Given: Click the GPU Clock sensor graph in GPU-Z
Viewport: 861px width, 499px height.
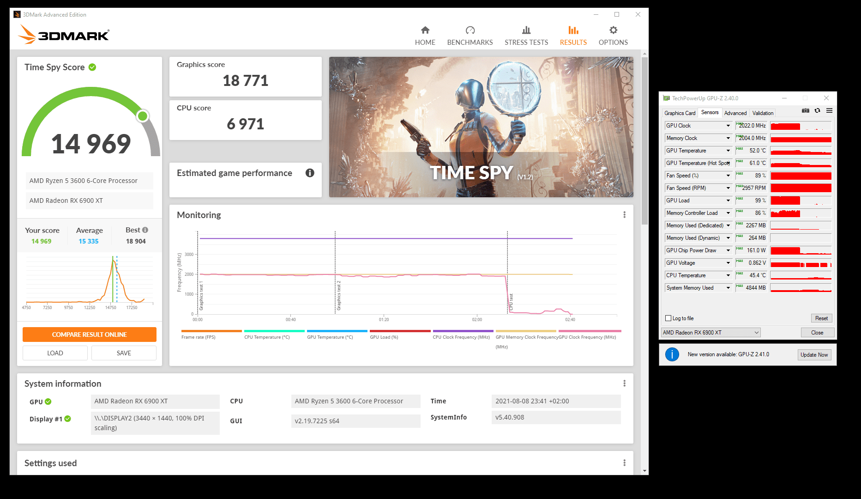Looking at the screenshot, I should tap(801, 126).
